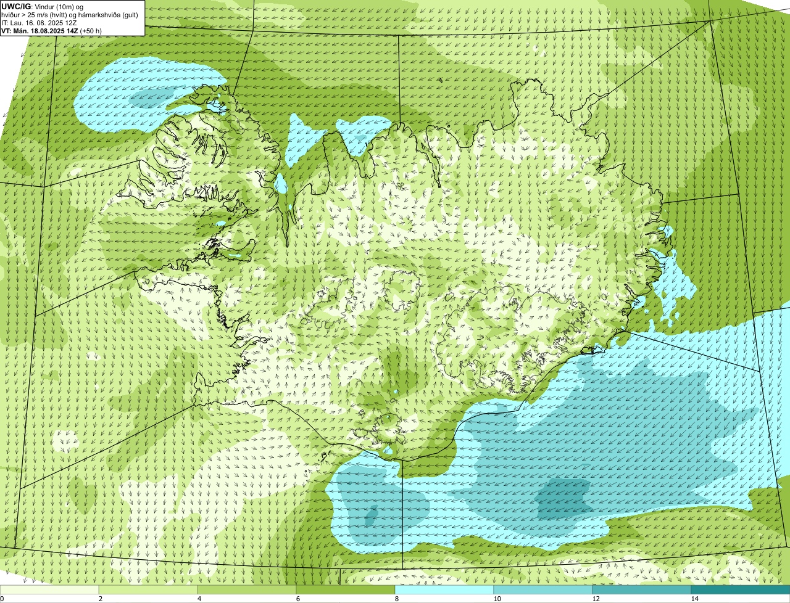Click the 10–12 m/s turquoise legend swatch
The width and height of the screenshot is (790, 603).
click(543, 589)
